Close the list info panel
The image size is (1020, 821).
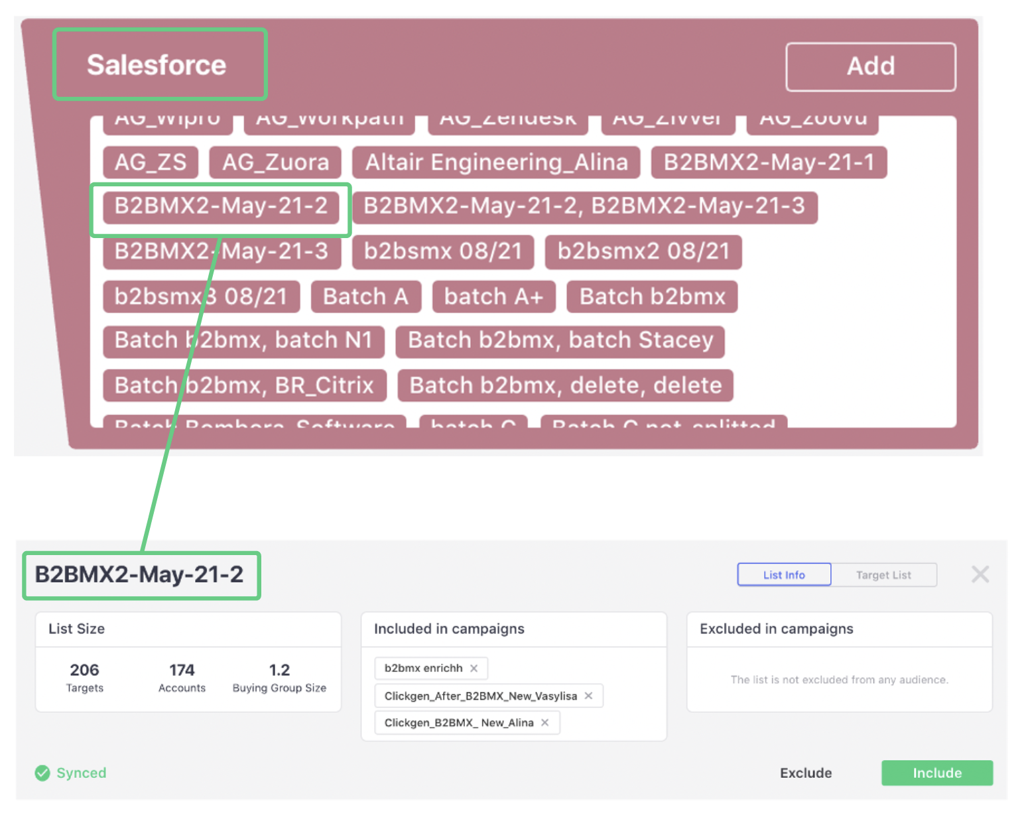click(980, 574)
